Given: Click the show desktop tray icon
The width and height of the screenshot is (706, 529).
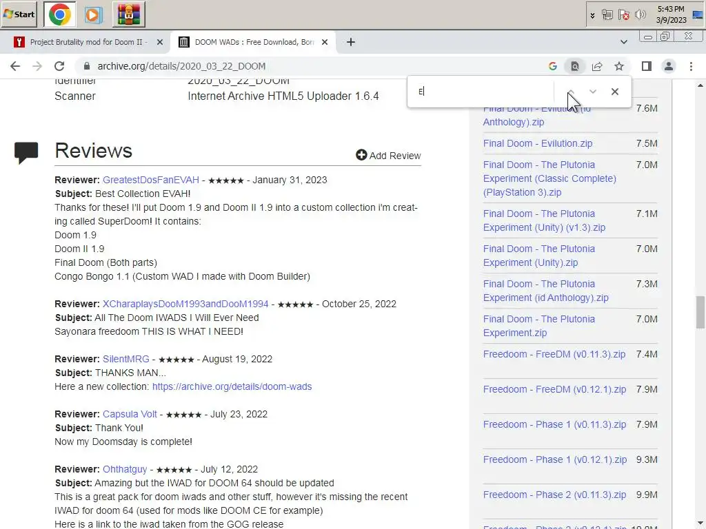Looking at the screenshot, I should coord(698,15).
